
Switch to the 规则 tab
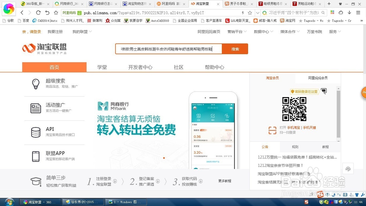(x=295, y=147)
